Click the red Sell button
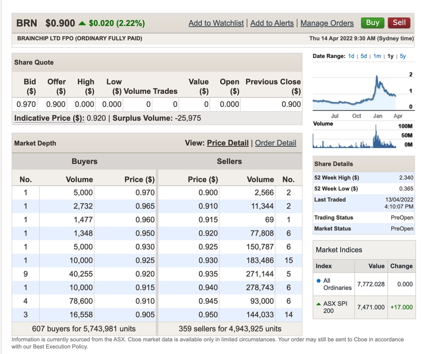Image resolution: width=422 pixels, height=354 pixels. coord(399,23)
